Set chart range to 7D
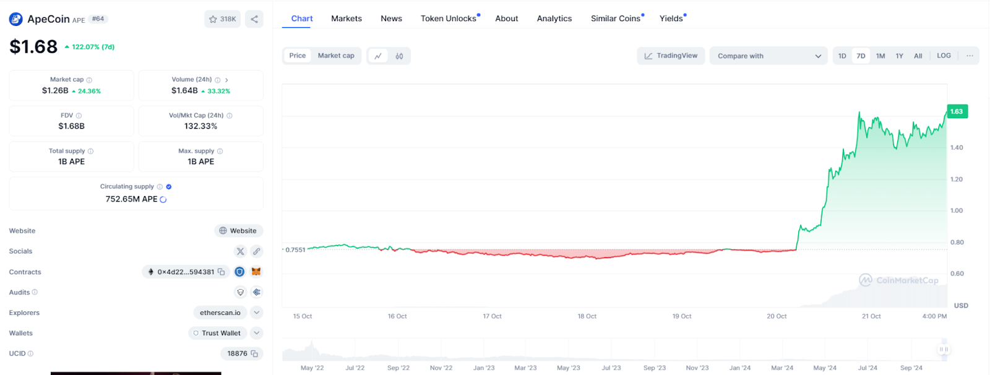This screenshot has width=990, height=375. pyautogui.click(x=861, y=56)
